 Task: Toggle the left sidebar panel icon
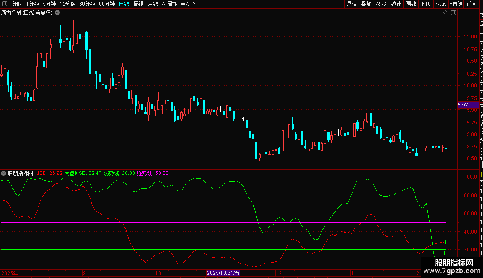tap(5, 4)
